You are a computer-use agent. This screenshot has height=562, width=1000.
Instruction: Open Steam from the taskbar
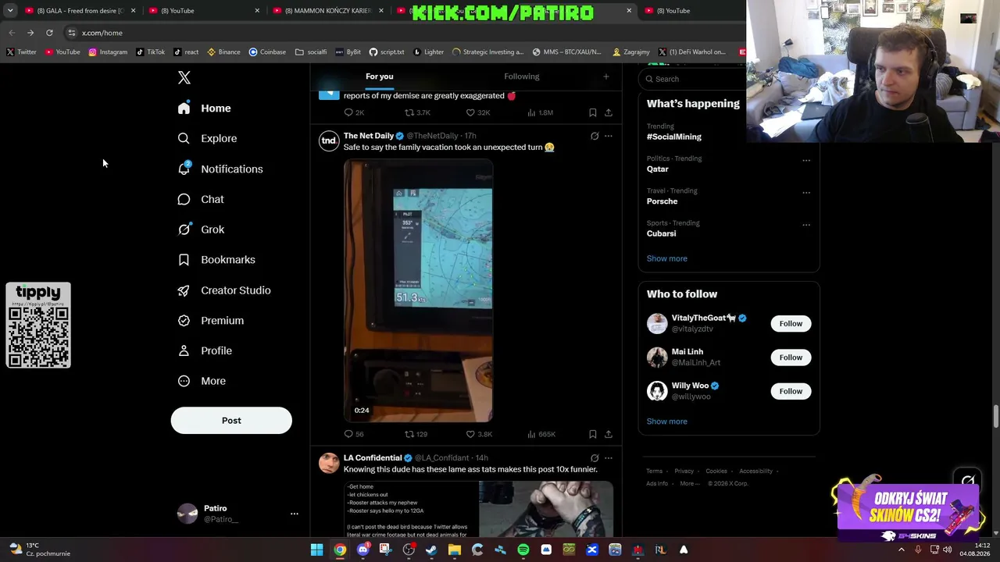[x=431, y=550]
